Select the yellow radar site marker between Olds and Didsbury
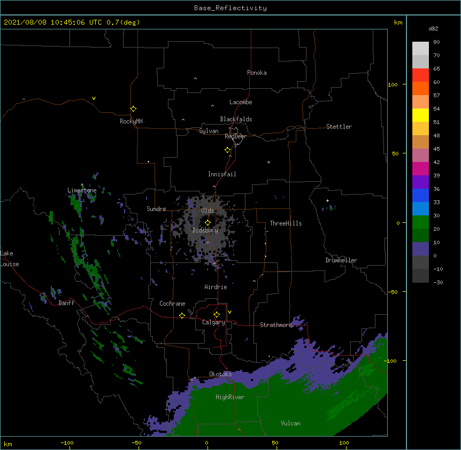This screenshot has height=450, width=461. pyautogui.click(x=208, y=222)
